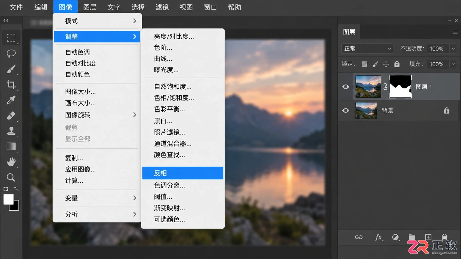Choose 反相 from the adjustments submenu

183,173
